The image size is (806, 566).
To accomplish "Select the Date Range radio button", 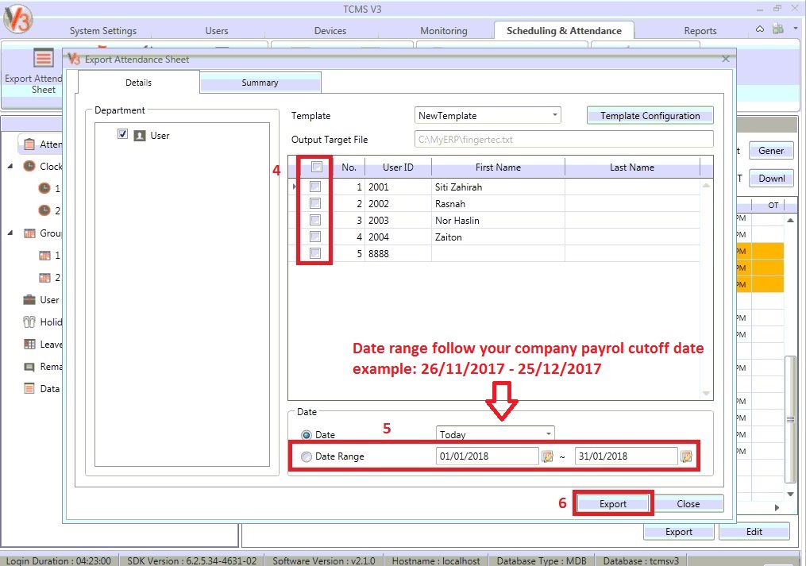I will coord(307,456).
